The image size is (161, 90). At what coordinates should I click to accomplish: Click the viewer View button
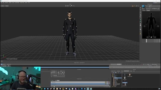tap(3, 6)
